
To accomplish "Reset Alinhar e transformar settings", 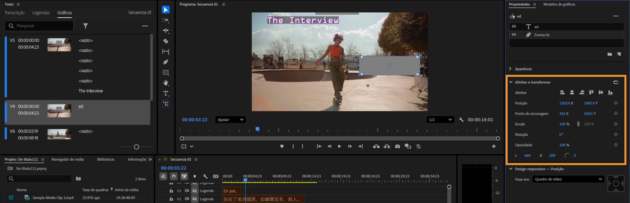I will tap(616, 82).
